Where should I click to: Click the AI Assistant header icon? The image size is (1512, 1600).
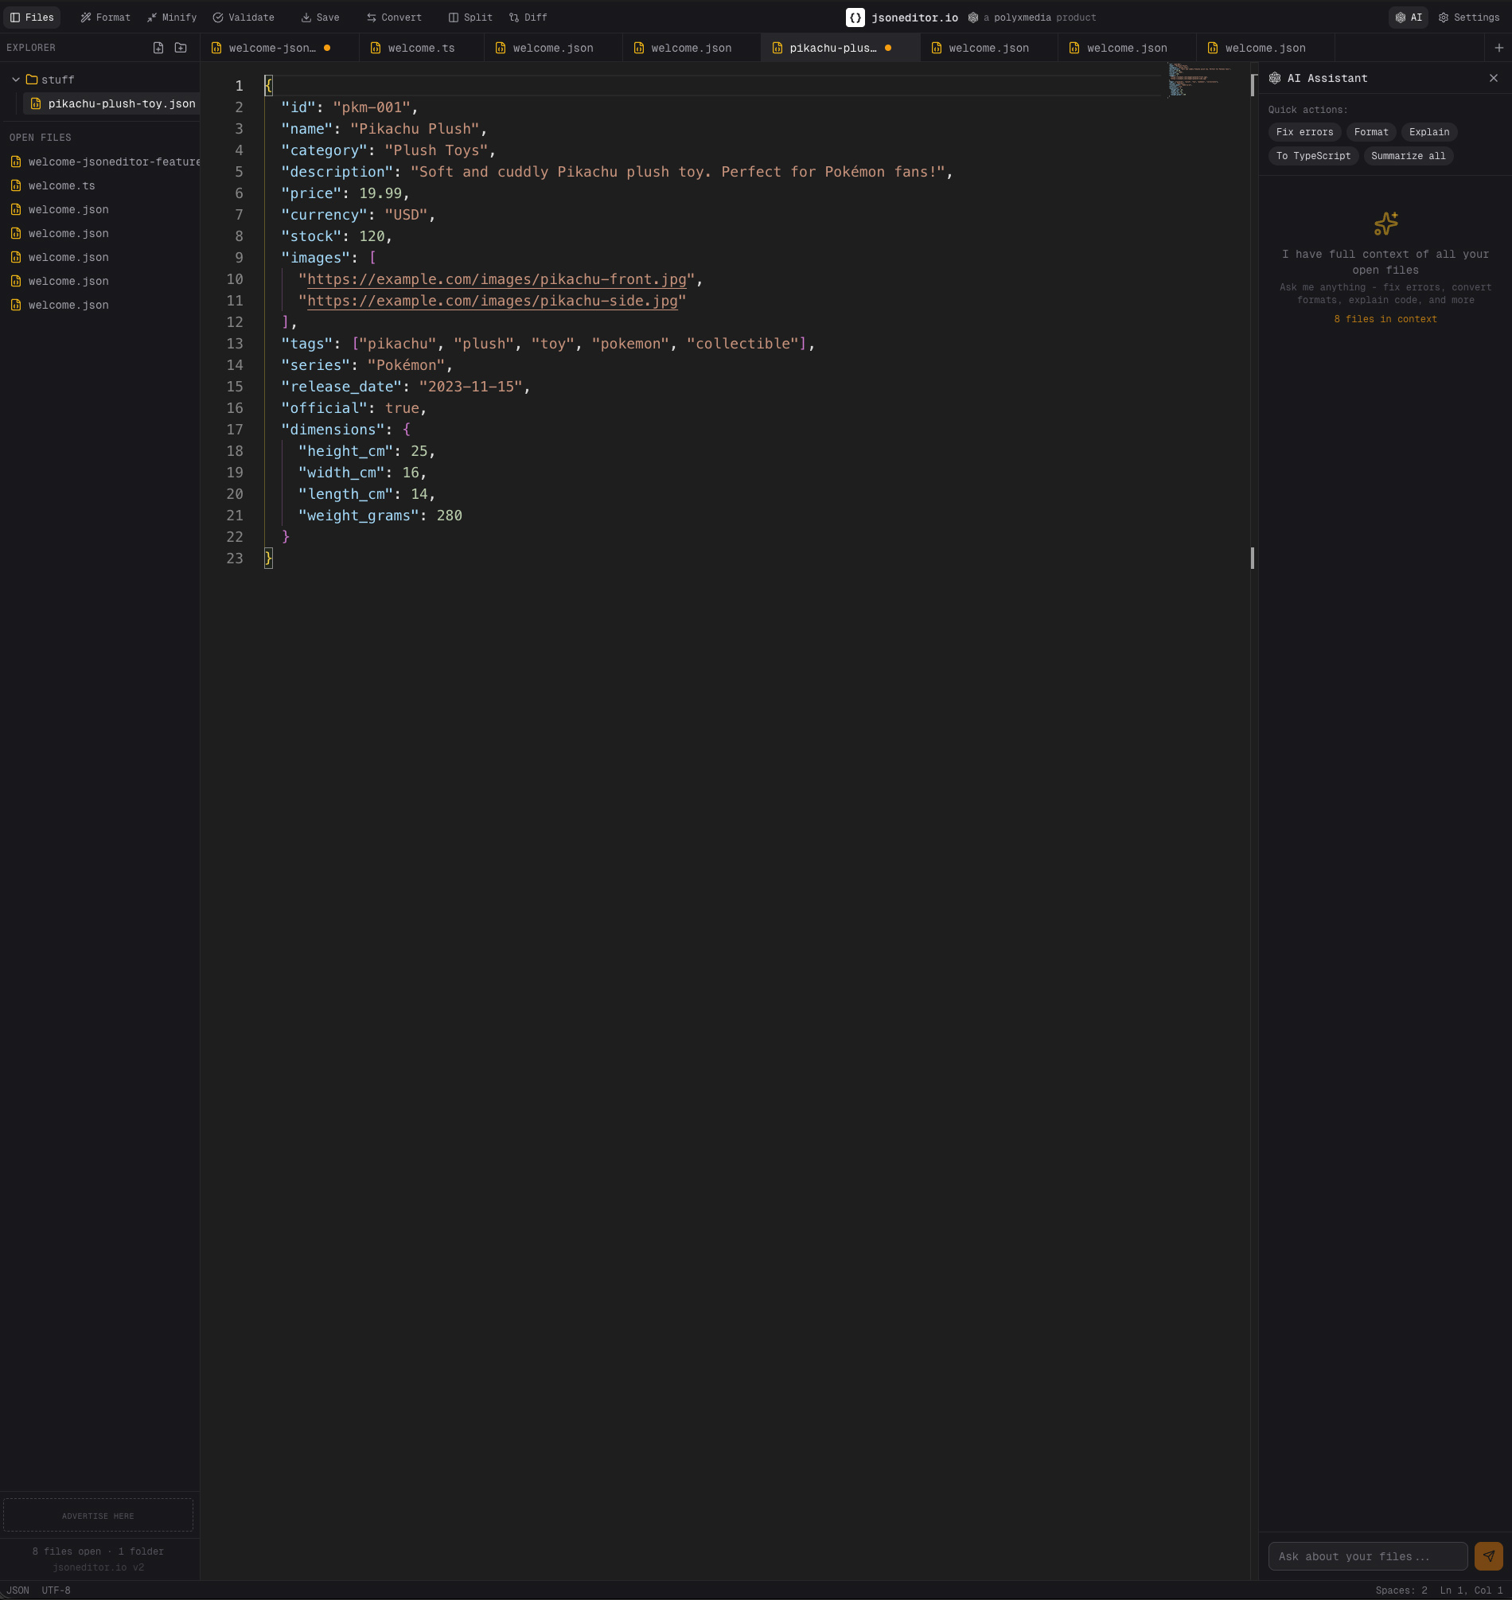1274,78
